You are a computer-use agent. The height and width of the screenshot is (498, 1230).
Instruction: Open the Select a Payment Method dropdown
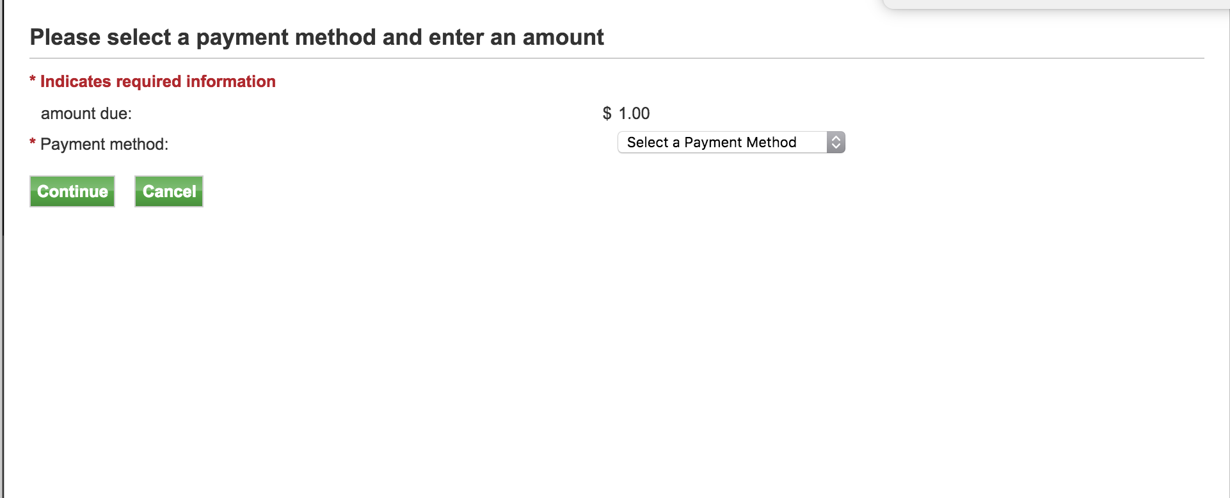coord(722,142)
